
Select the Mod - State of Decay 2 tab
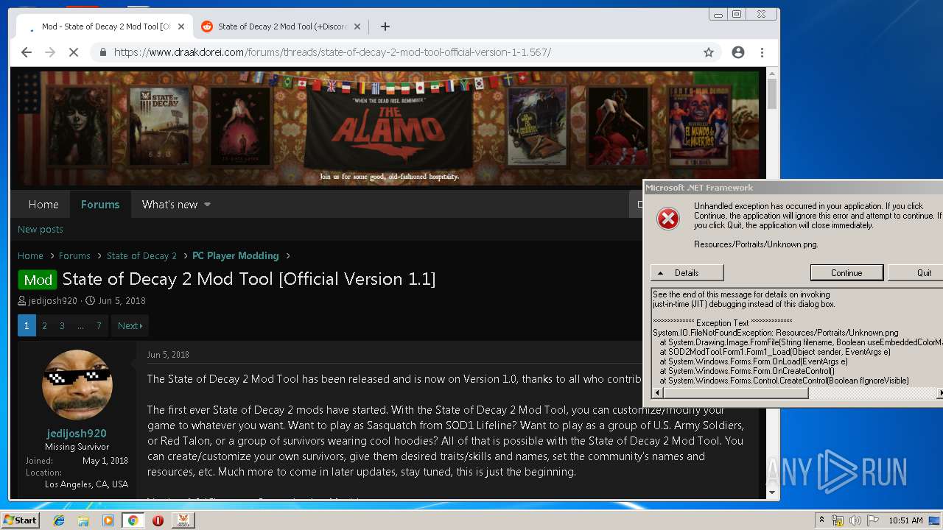tap(103, 26)
